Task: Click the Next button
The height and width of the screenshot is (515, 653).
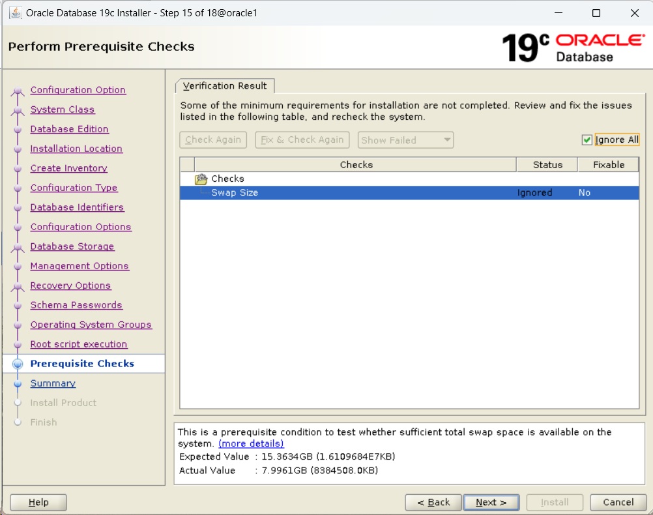Action: click(491, 503)
